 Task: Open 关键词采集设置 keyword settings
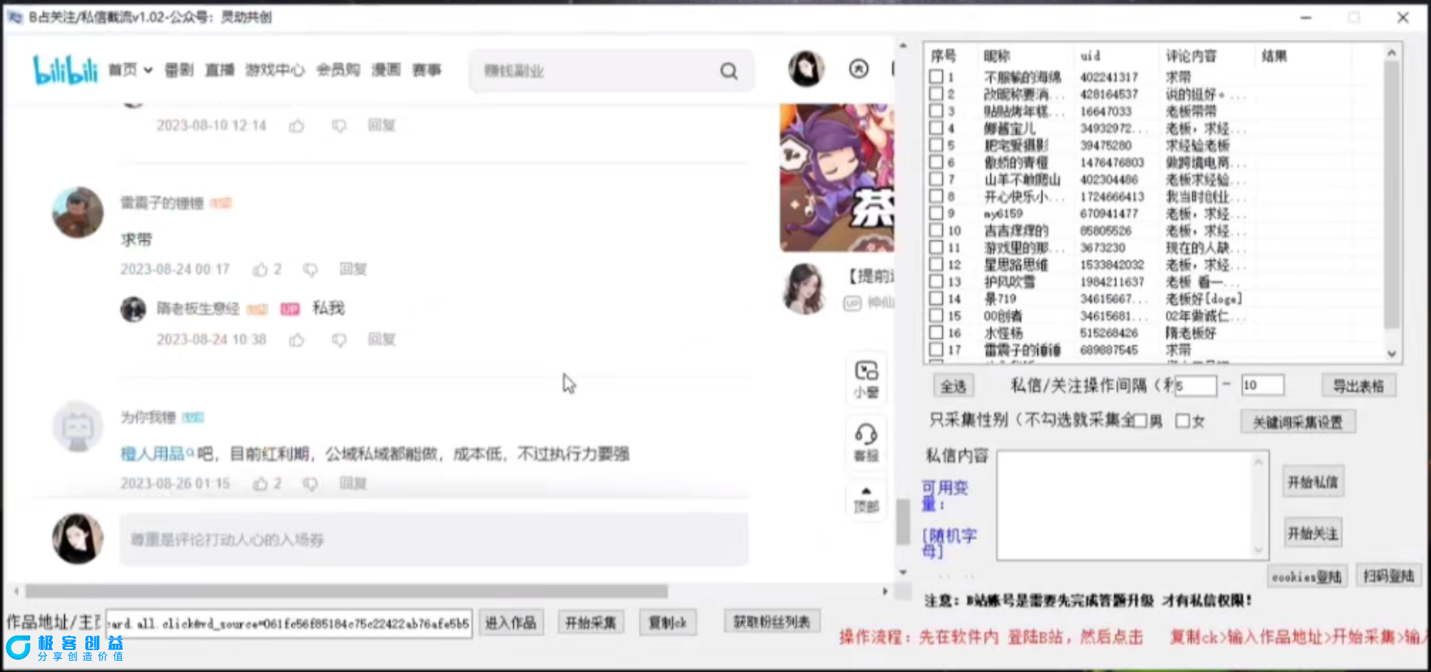click(x=1297, y=422)
